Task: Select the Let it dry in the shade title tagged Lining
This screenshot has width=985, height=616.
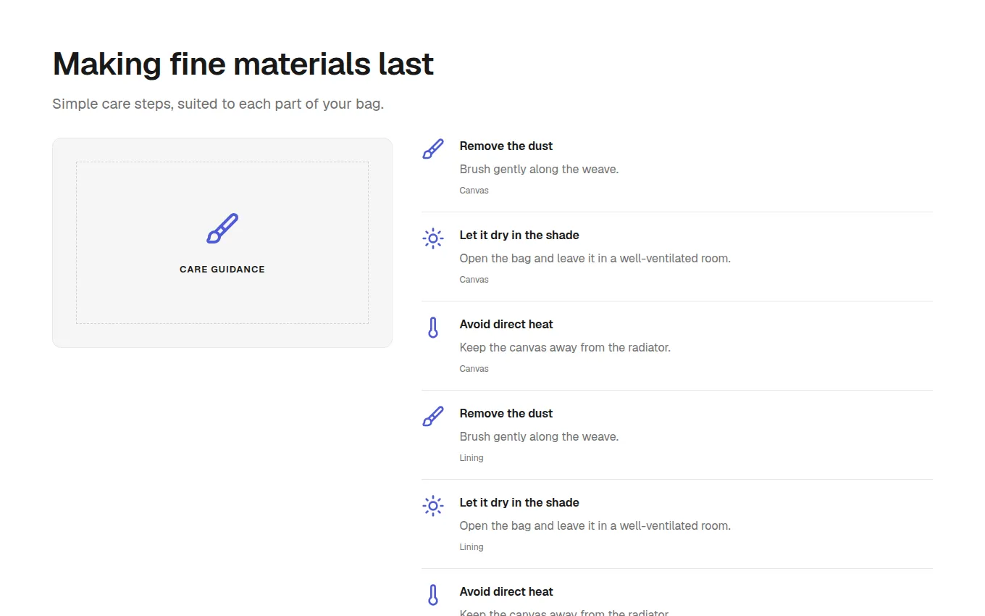Action: (x=519, y=502)
